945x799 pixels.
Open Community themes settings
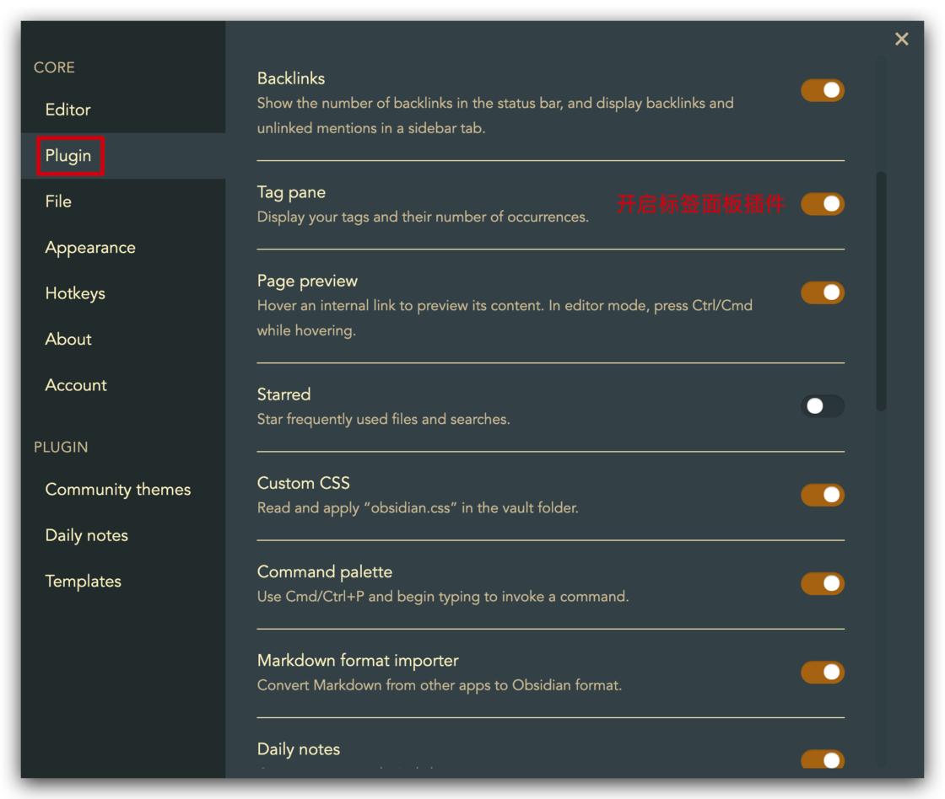[x=123, y=490]
